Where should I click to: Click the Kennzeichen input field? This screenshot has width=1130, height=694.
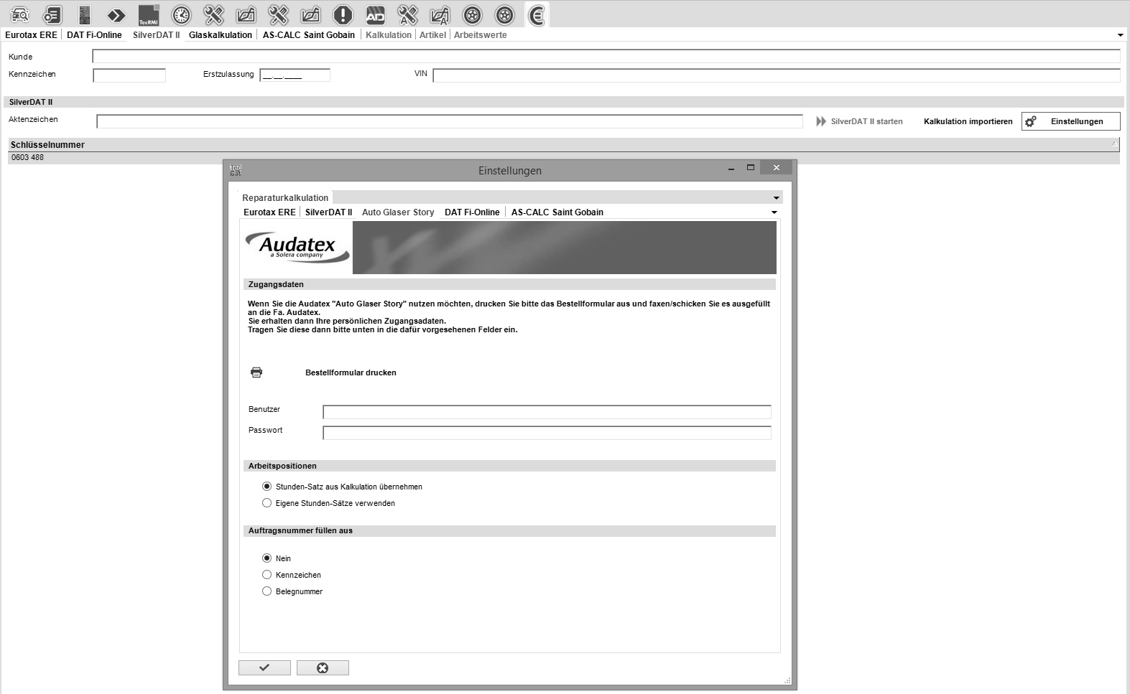129,75
